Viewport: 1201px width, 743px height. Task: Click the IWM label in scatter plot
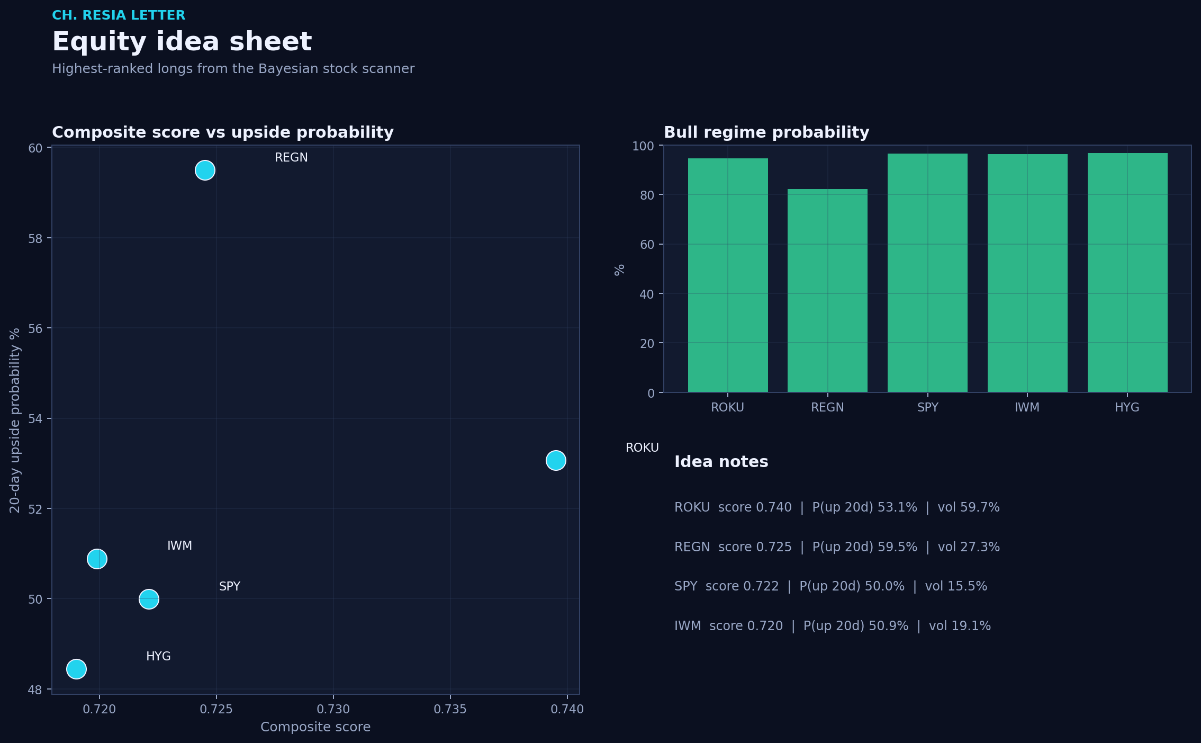click(x=179, y=545)
